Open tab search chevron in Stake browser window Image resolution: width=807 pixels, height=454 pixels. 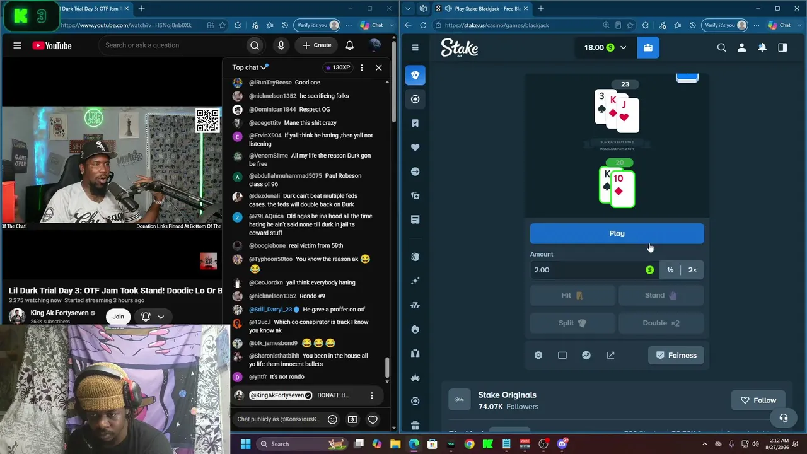408,9
